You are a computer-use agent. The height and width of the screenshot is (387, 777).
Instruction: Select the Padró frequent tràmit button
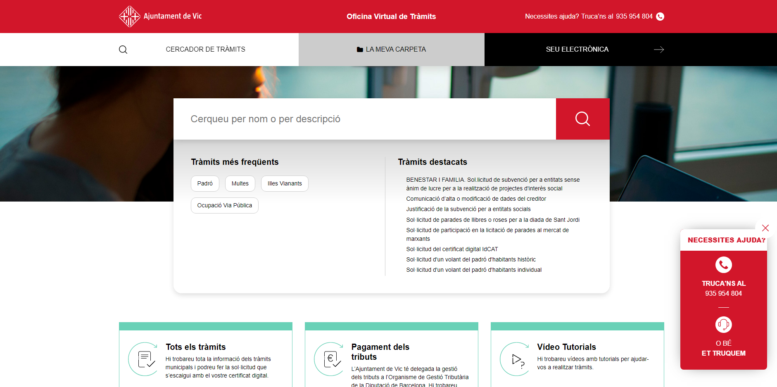(205, 183)
